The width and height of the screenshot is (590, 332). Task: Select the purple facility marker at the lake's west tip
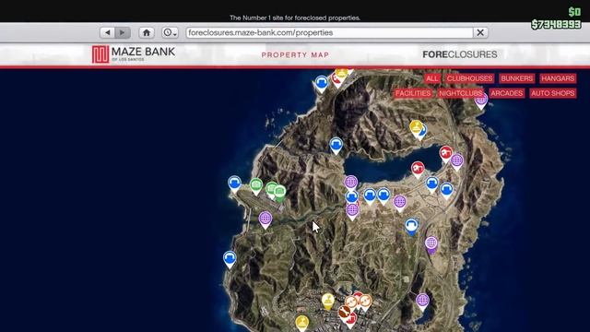pyautogui.click(x=350, y=183)
